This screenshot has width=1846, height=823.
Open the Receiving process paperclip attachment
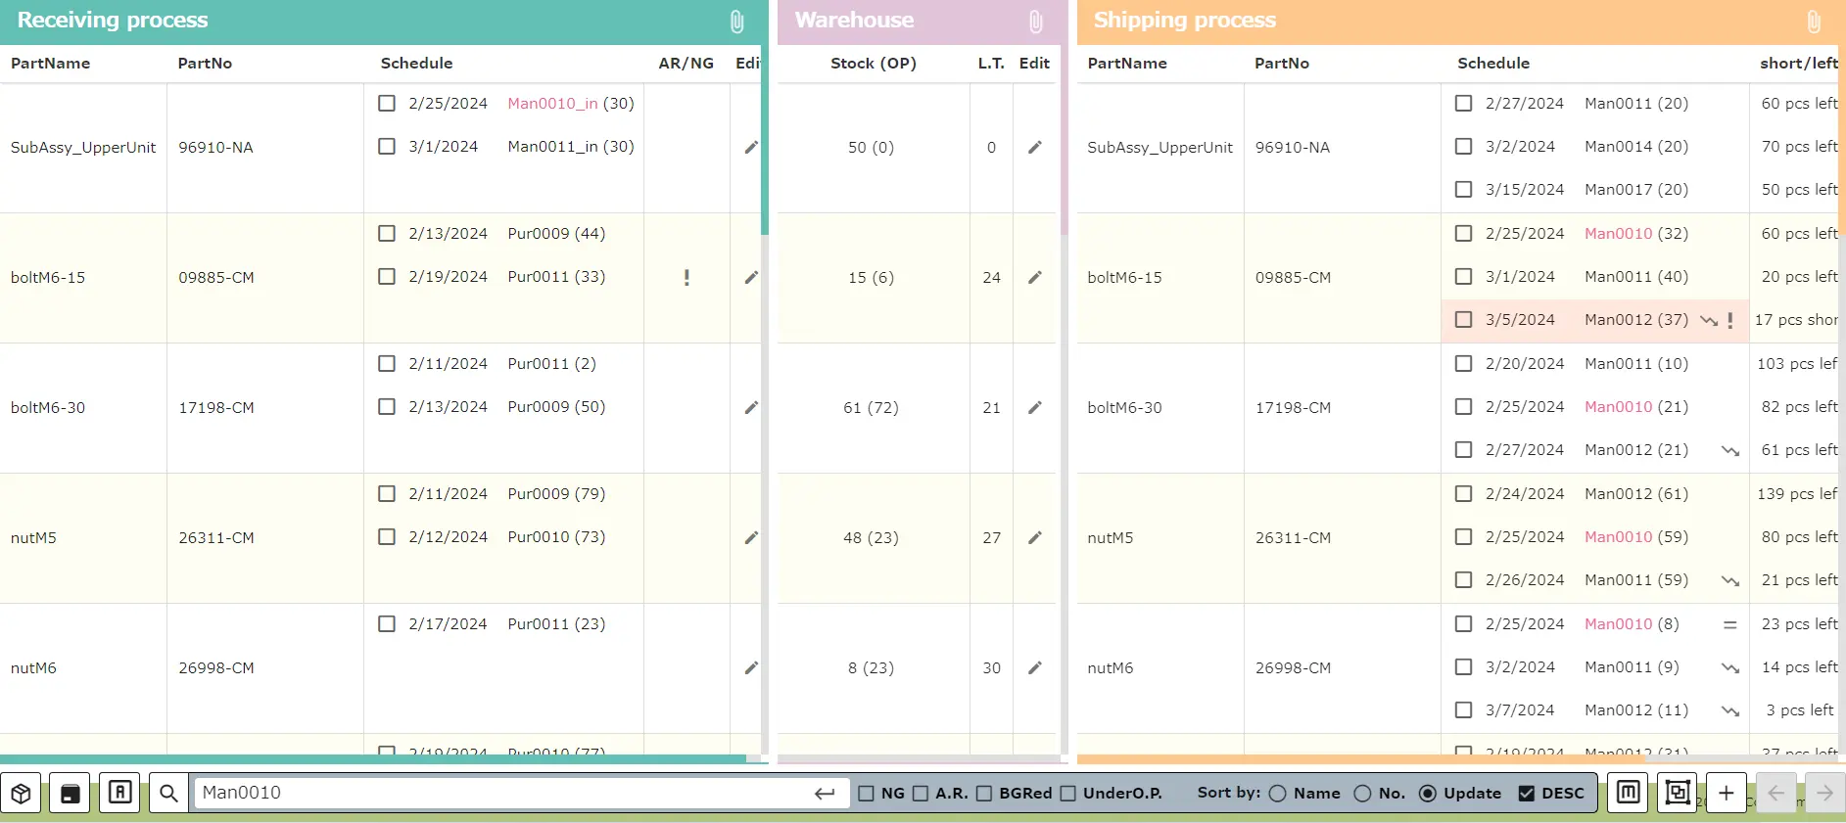(x=736, y=22)
